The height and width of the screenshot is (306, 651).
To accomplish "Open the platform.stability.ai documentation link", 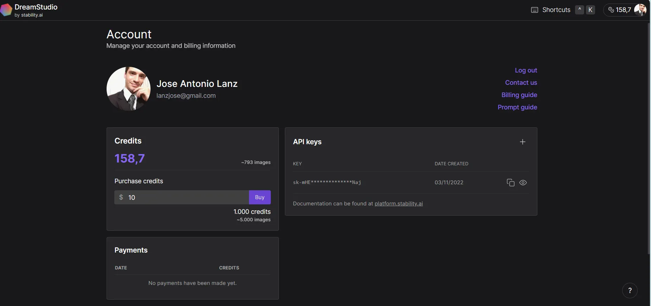I will (398, 204).
